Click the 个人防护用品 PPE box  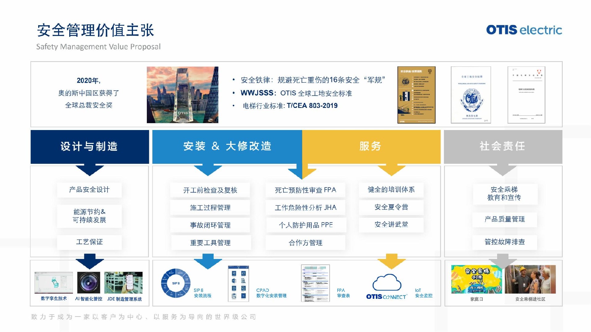coord(306,225)
